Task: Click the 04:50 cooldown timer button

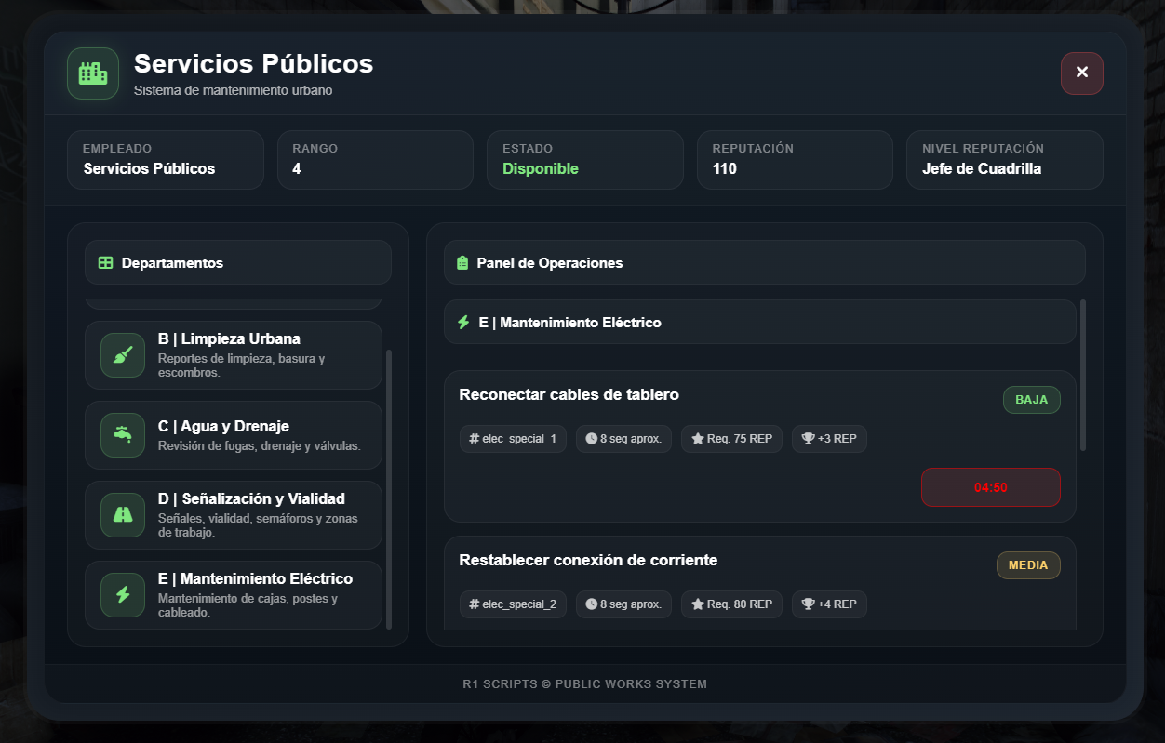Action: click(991, 487)
